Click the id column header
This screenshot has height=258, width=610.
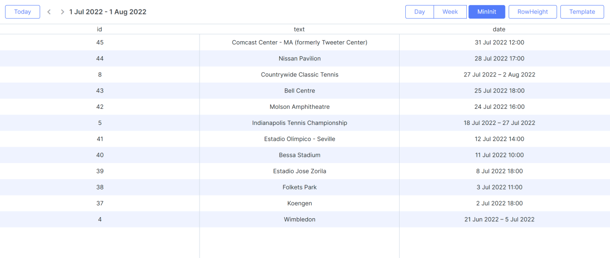pyautogui.click(x=99, y=29)
